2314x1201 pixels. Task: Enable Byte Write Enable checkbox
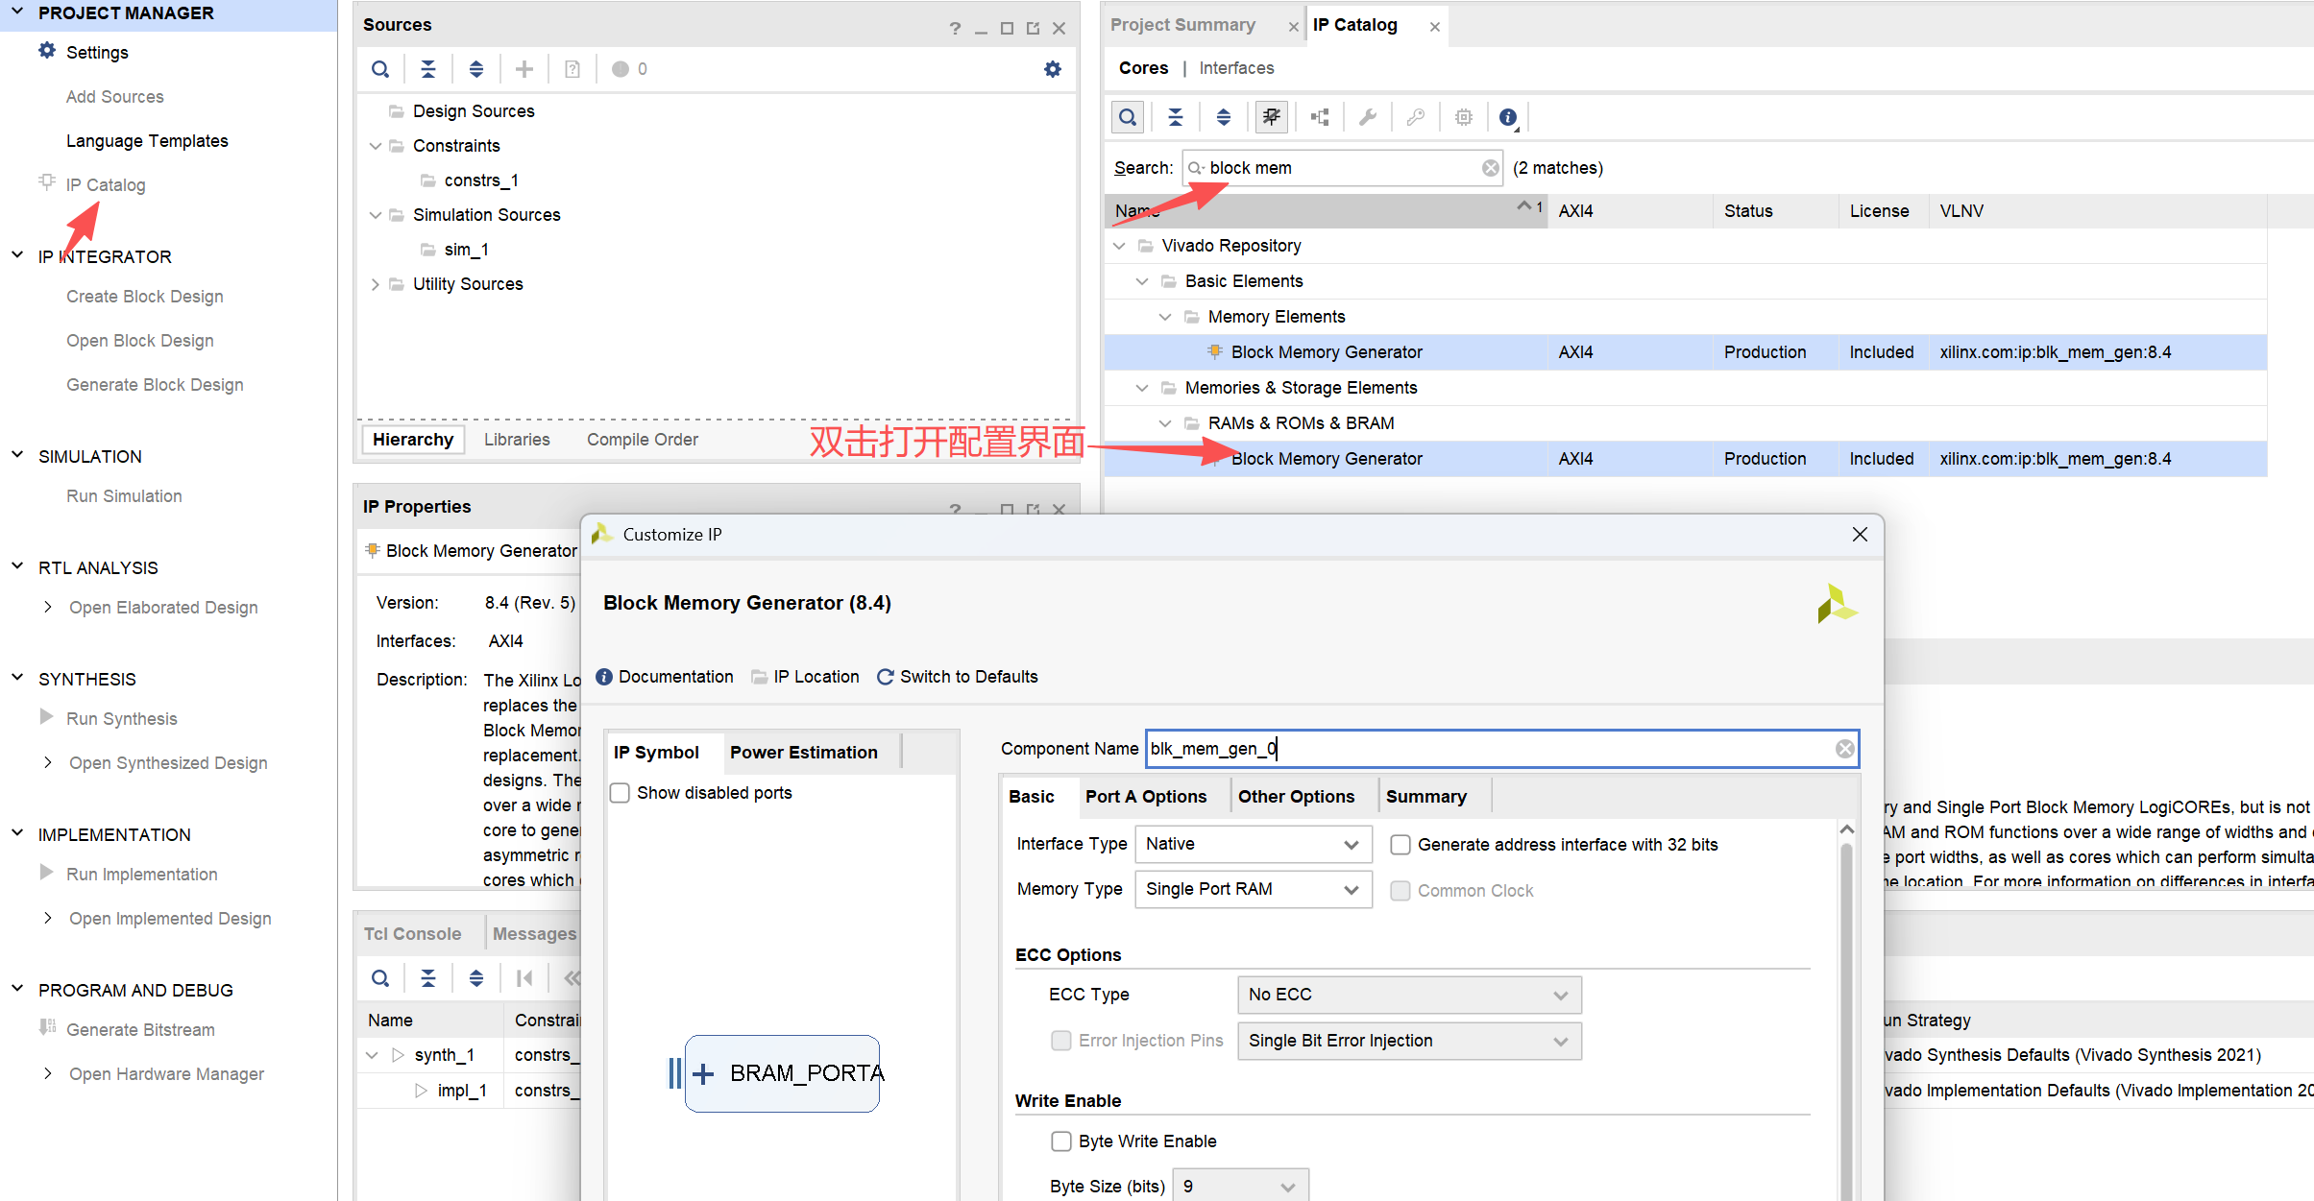[x=1061, y=1141]
